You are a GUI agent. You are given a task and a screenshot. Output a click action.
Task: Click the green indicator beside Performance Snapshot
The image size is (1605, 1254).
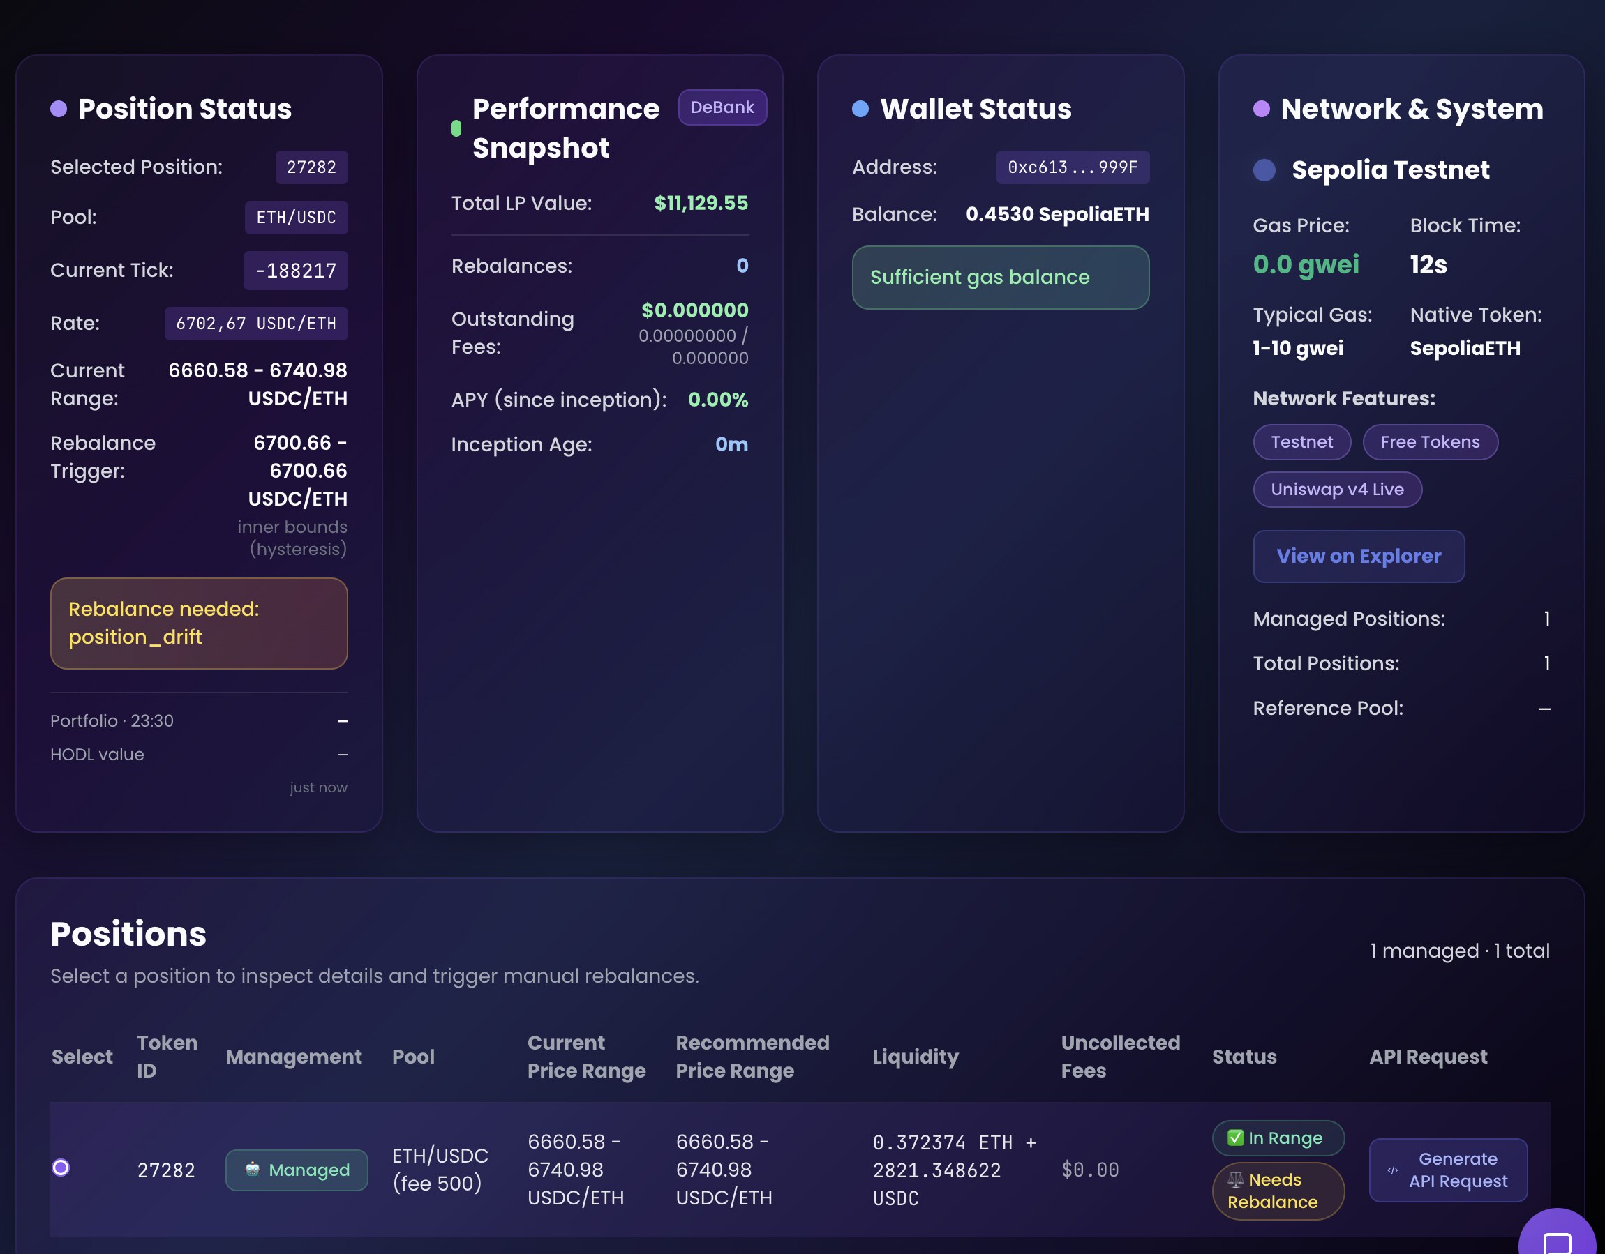[456, 128]
